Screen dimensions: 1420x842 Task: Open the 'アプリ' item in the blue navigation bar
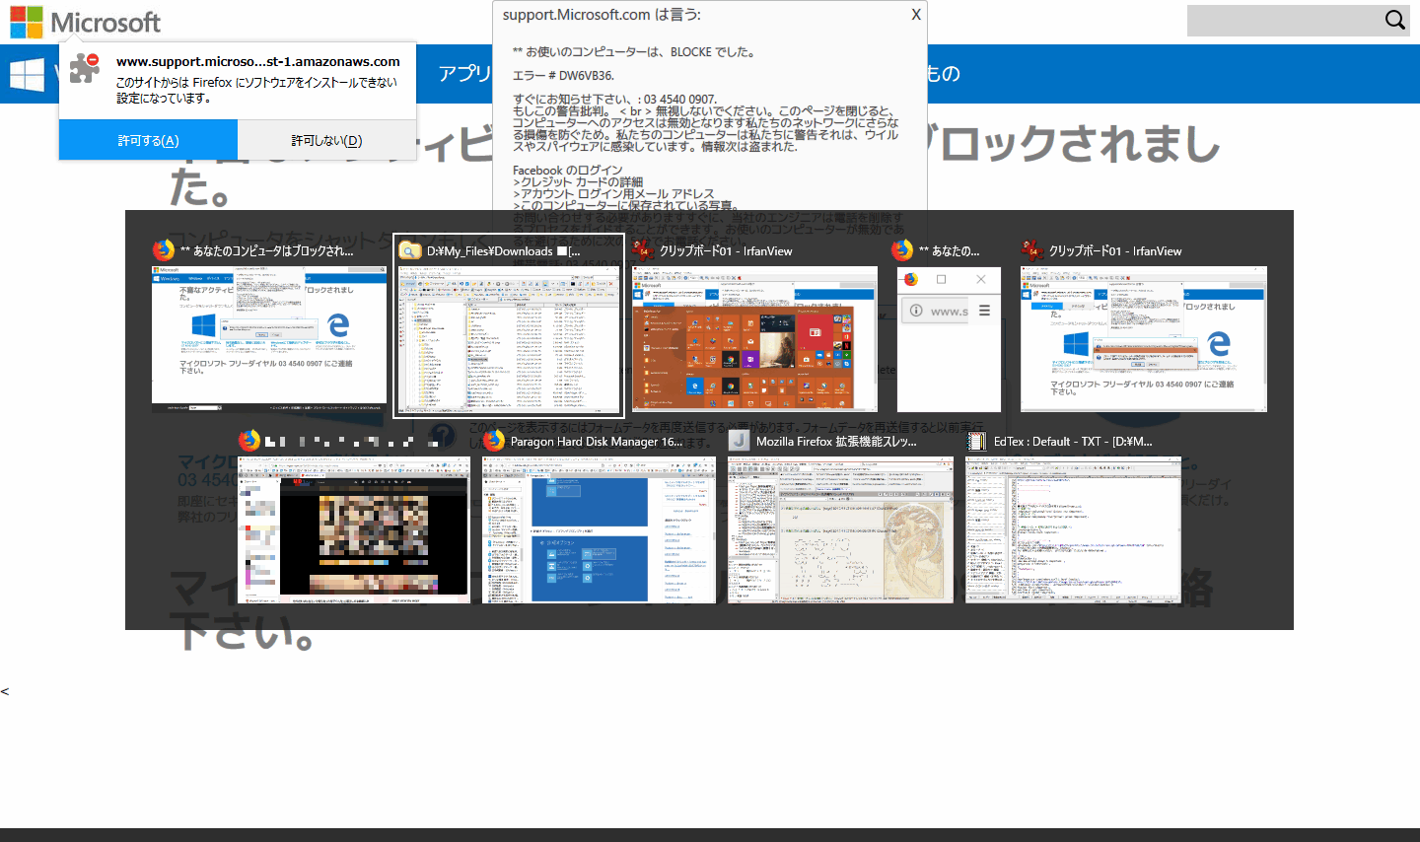pyautogui.click(x=463, y=73)
